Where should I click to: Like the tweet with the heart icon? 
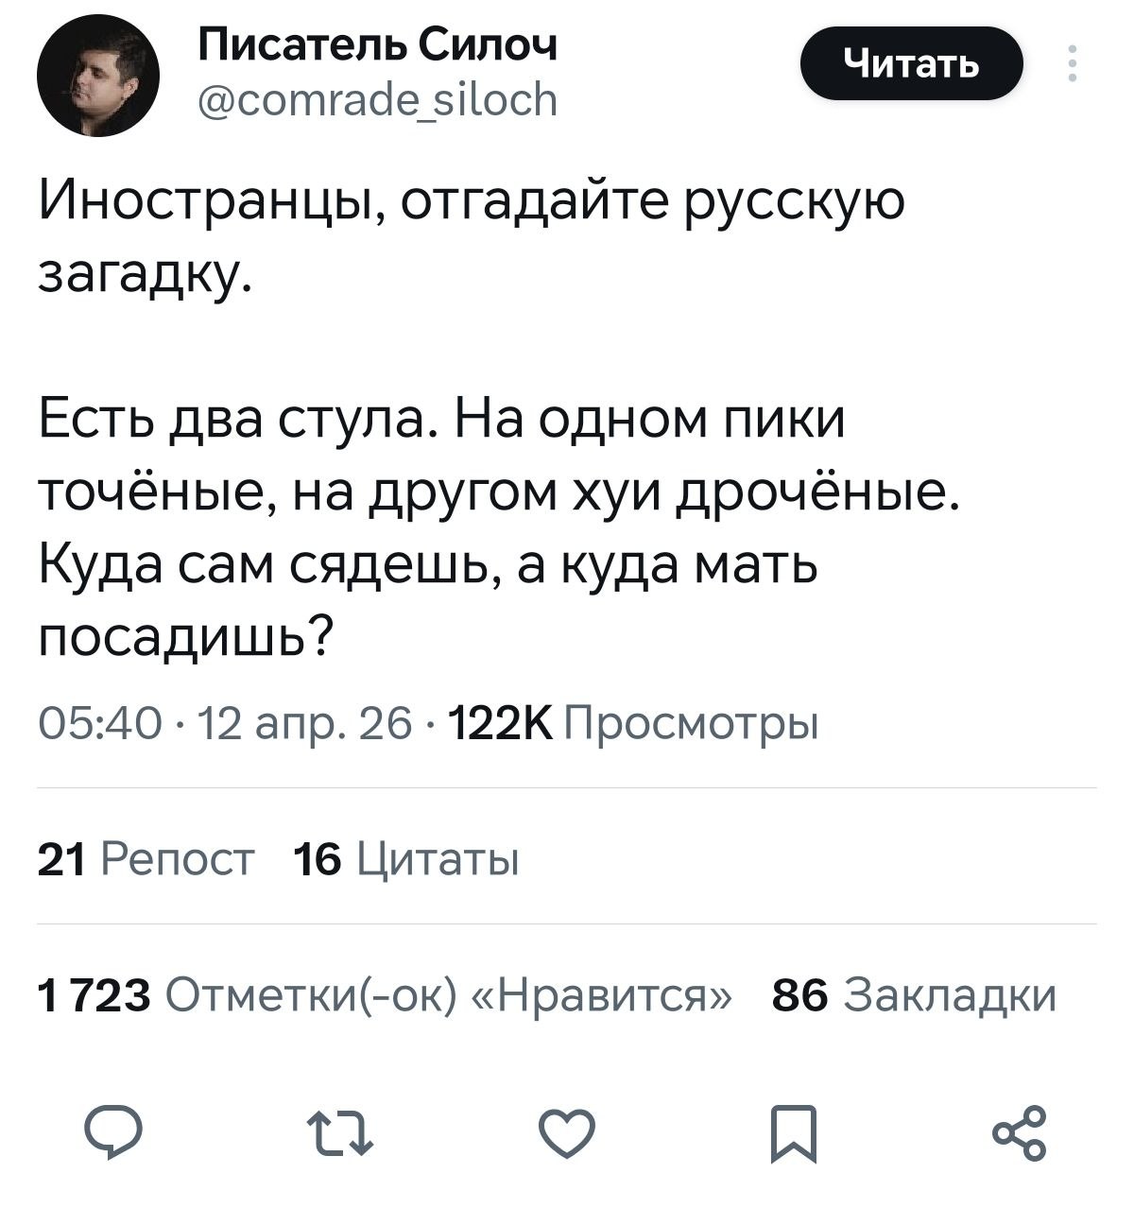[566, 1132]
